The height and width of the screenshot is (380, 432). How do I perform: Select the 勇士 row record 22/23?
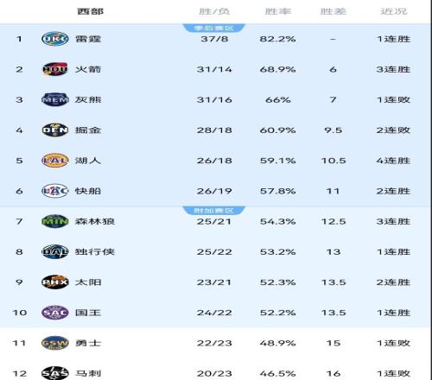pos(214,343)
